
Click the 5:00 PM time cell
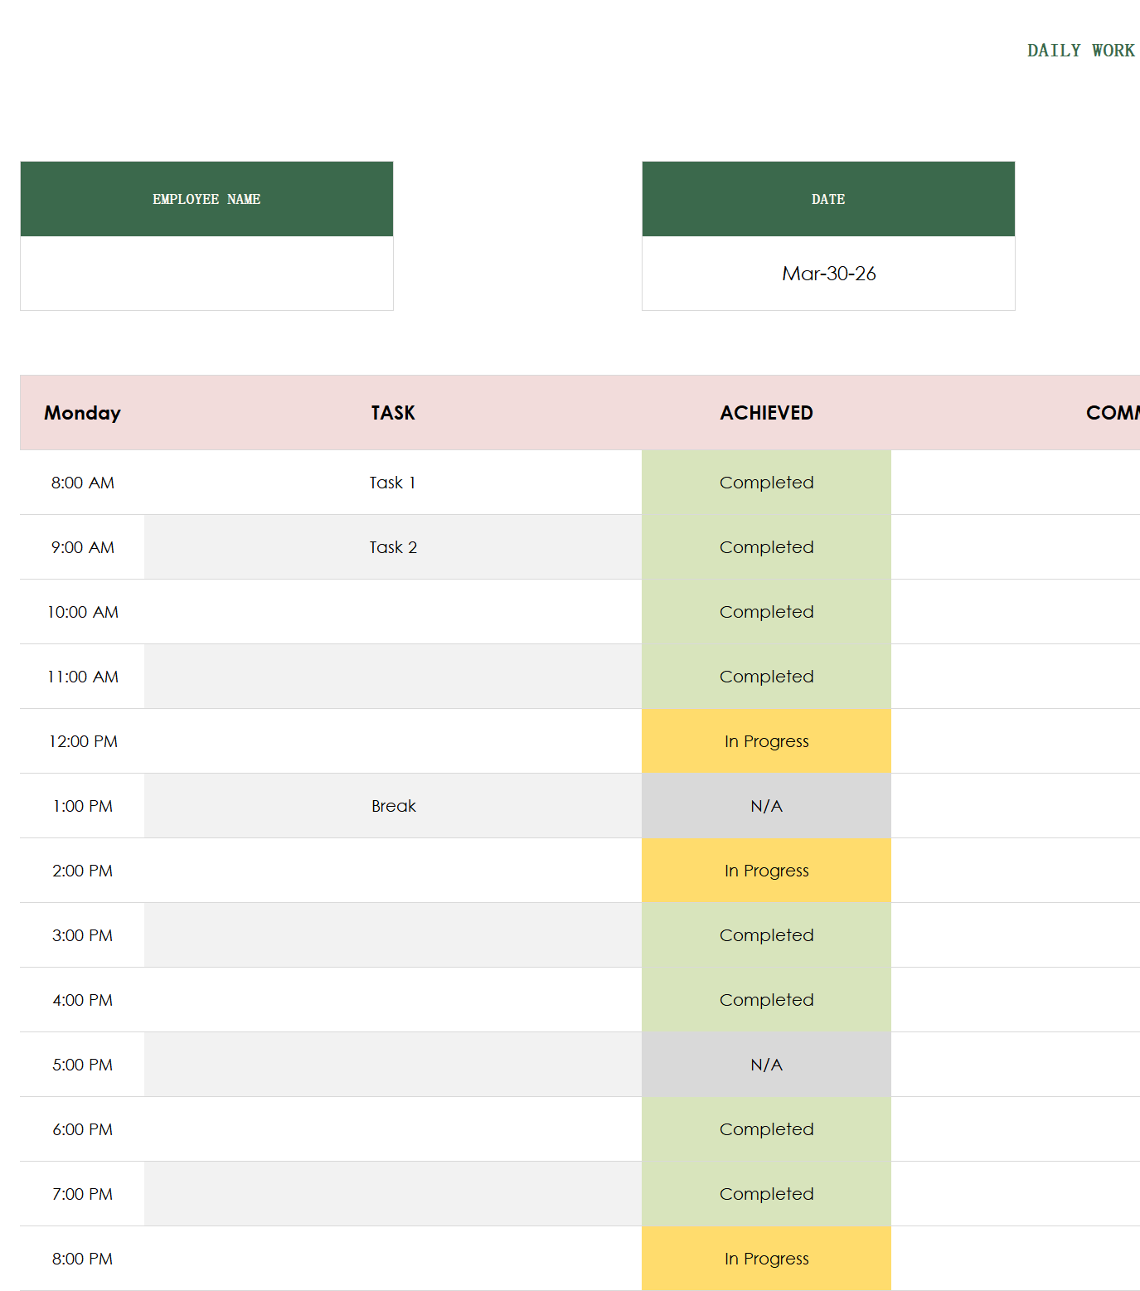coord(82,1065)
